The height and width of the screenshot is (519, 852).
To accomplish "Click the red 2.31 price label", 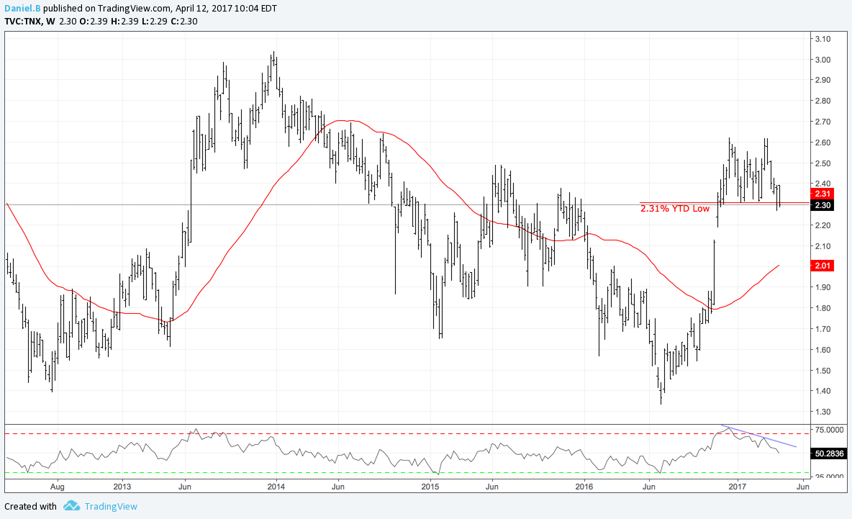I will pyautogui.click(x=822, y=194).
